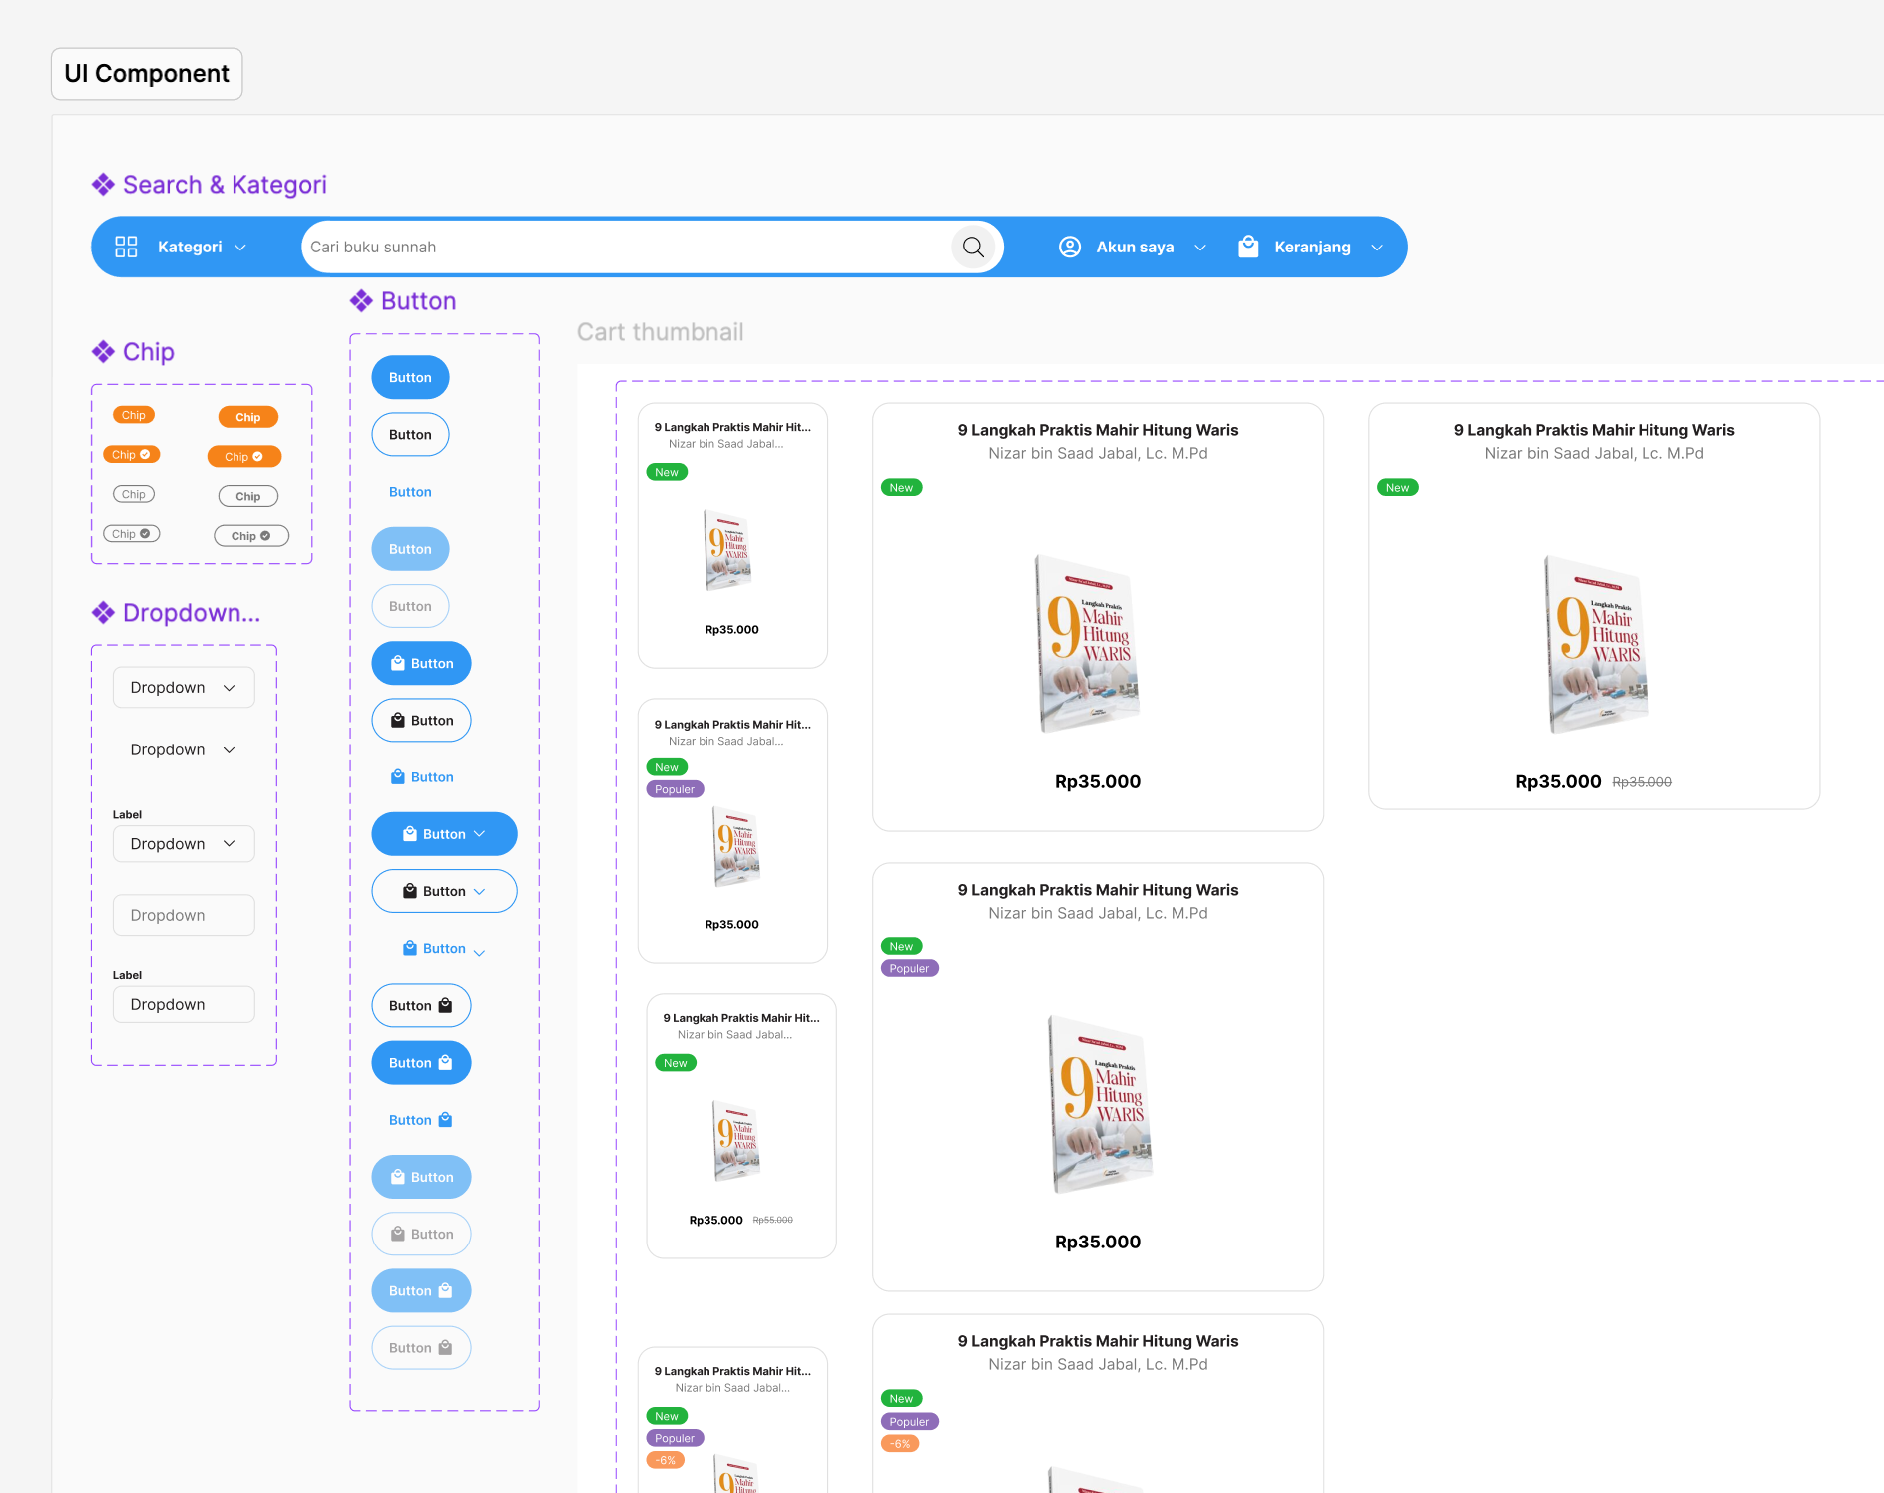Click the primary filled Button

[x=409, y=377]
